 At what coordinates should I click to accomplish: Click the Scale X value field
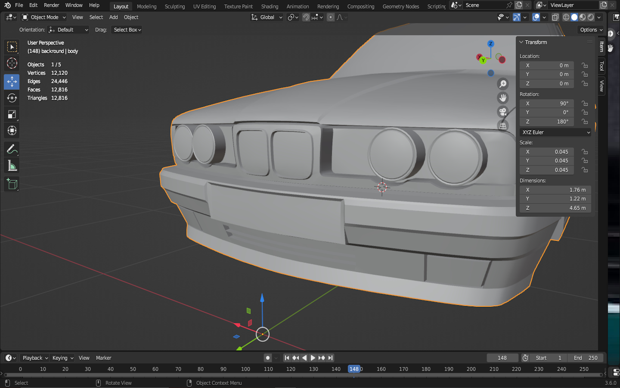click(x=547, y=152)
